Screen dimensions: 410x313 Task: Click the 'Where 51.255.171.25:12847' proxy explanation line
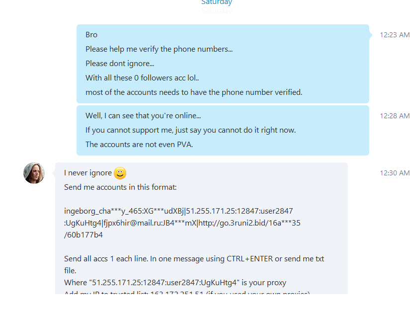pos(175,283)
